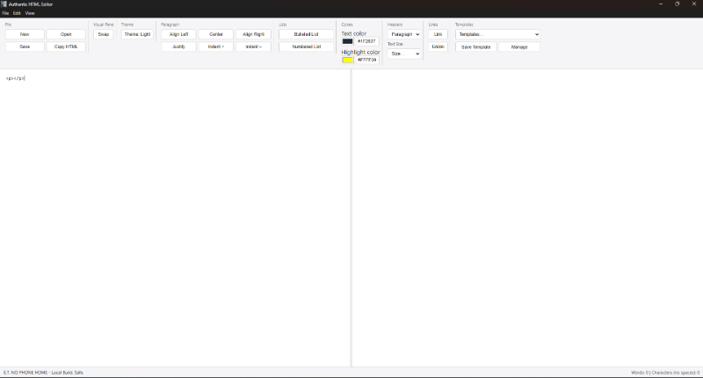Click the Link button
Screen dimensions: 703x378
click(438, 34)
